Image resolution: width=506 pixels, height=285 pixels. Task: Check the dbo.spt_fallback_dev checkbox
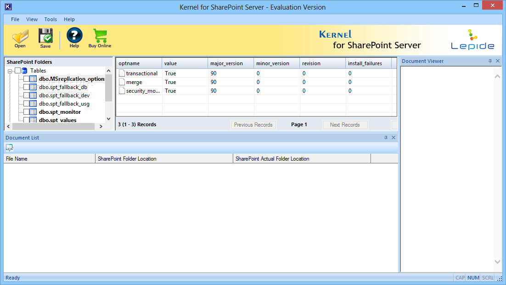point(26,95)
